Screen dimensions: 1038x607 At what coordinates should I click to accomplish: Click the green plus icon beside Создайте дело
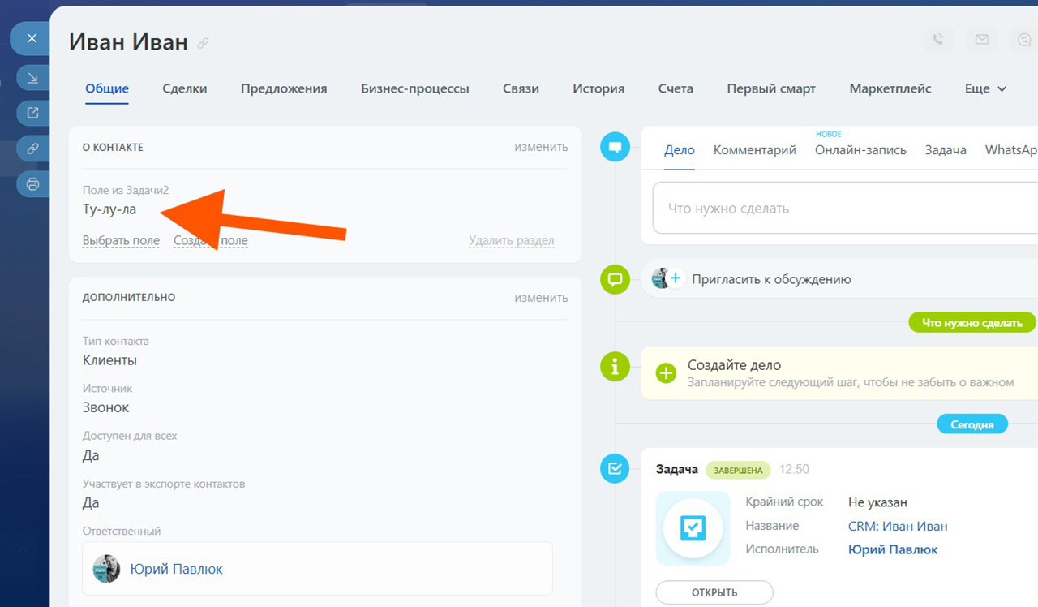(666, 373)
